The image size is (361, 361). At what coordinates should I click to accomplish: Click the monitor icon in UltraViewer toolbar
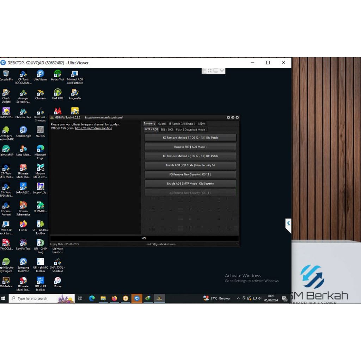216,71
